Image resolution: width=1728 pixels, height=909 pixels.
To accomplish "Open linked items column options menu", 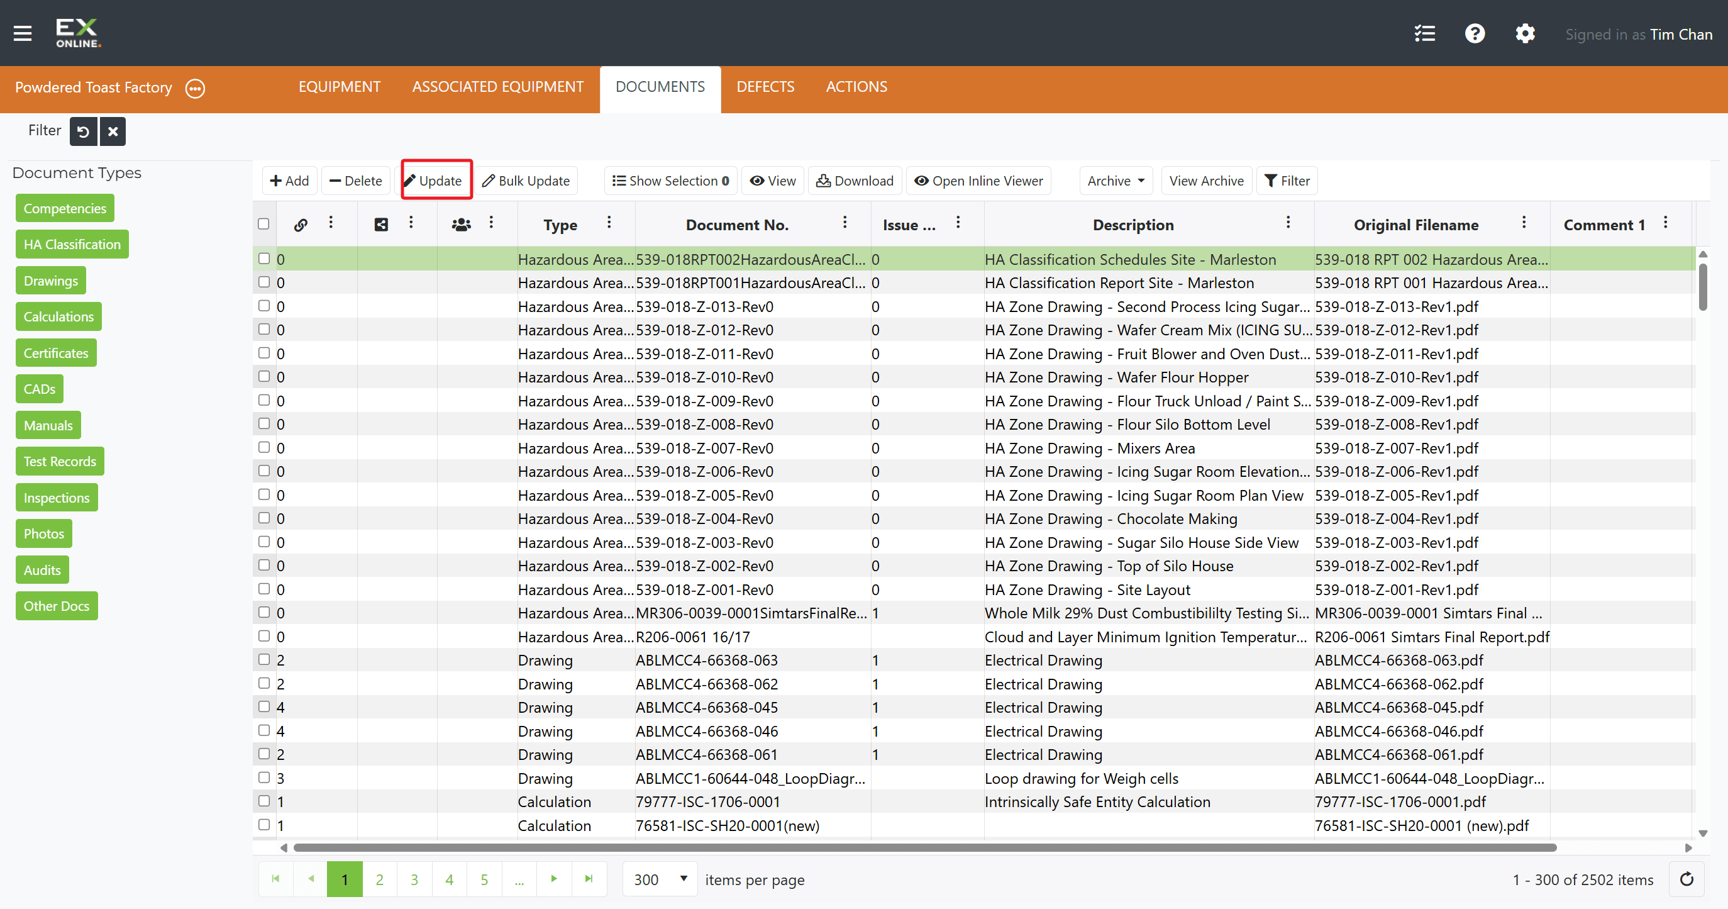I will pos(331,223).
